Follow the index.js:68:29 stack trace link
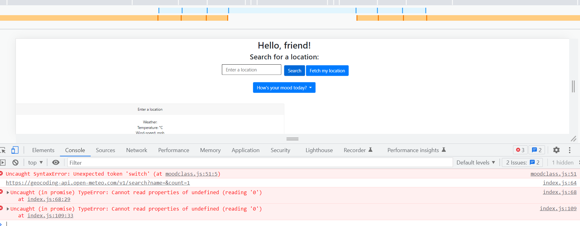 pyautogui.click(x=49, y=199)
